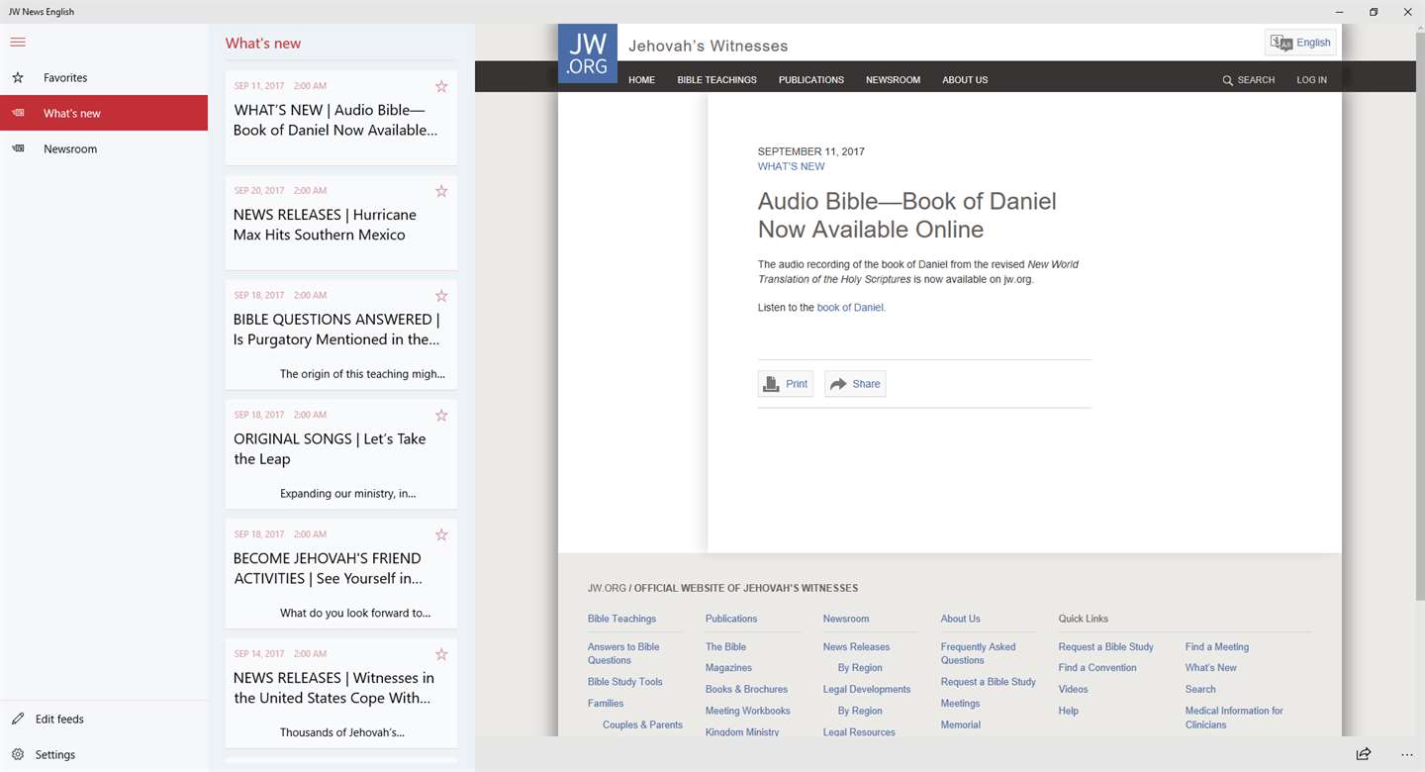Open About Us footer heading link
This screenshot has width=1425, height=772.
point(960,619)
